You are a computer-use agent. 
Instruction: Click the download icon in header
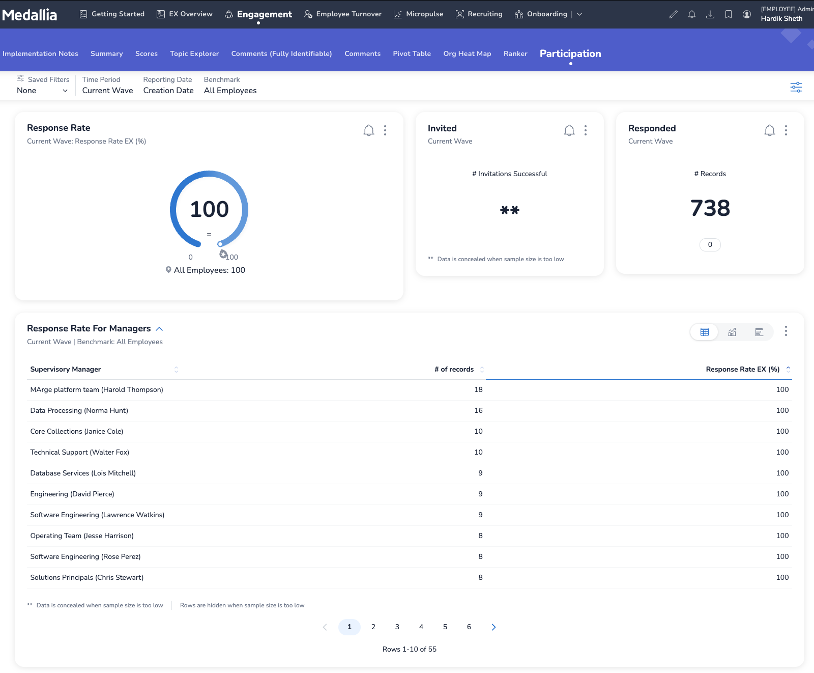(x=710, y=14)
